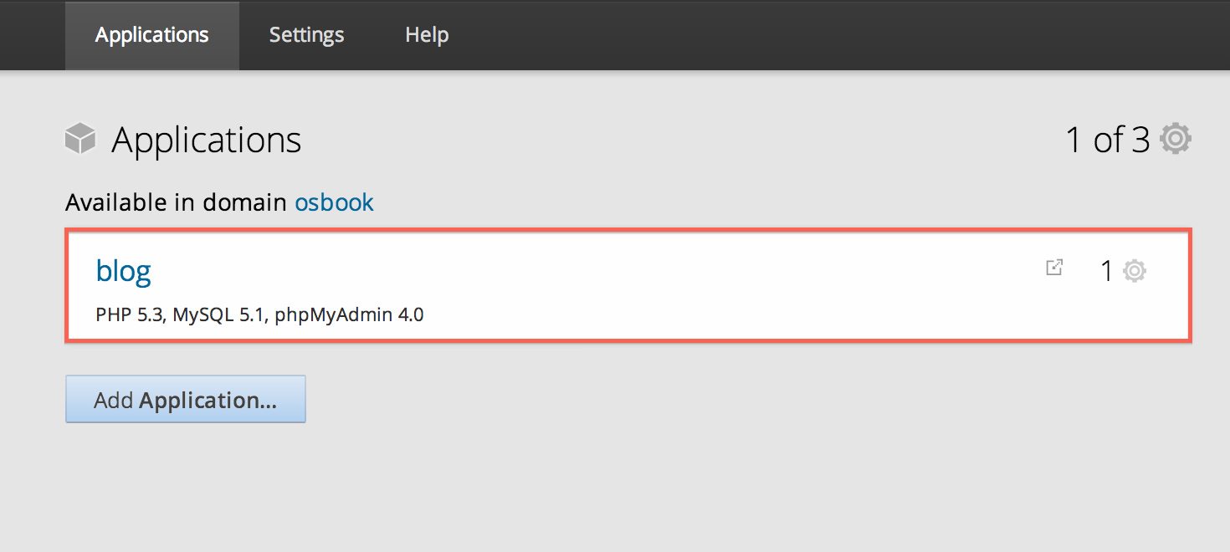Open the Applications tab
The height and width of the screenshot is (552, 1230).
(x=151, y=35)
